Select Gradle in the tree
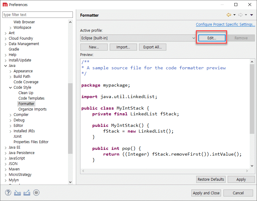Image resolution: width=257 pixels, height=201 pixels. (14, 49)
